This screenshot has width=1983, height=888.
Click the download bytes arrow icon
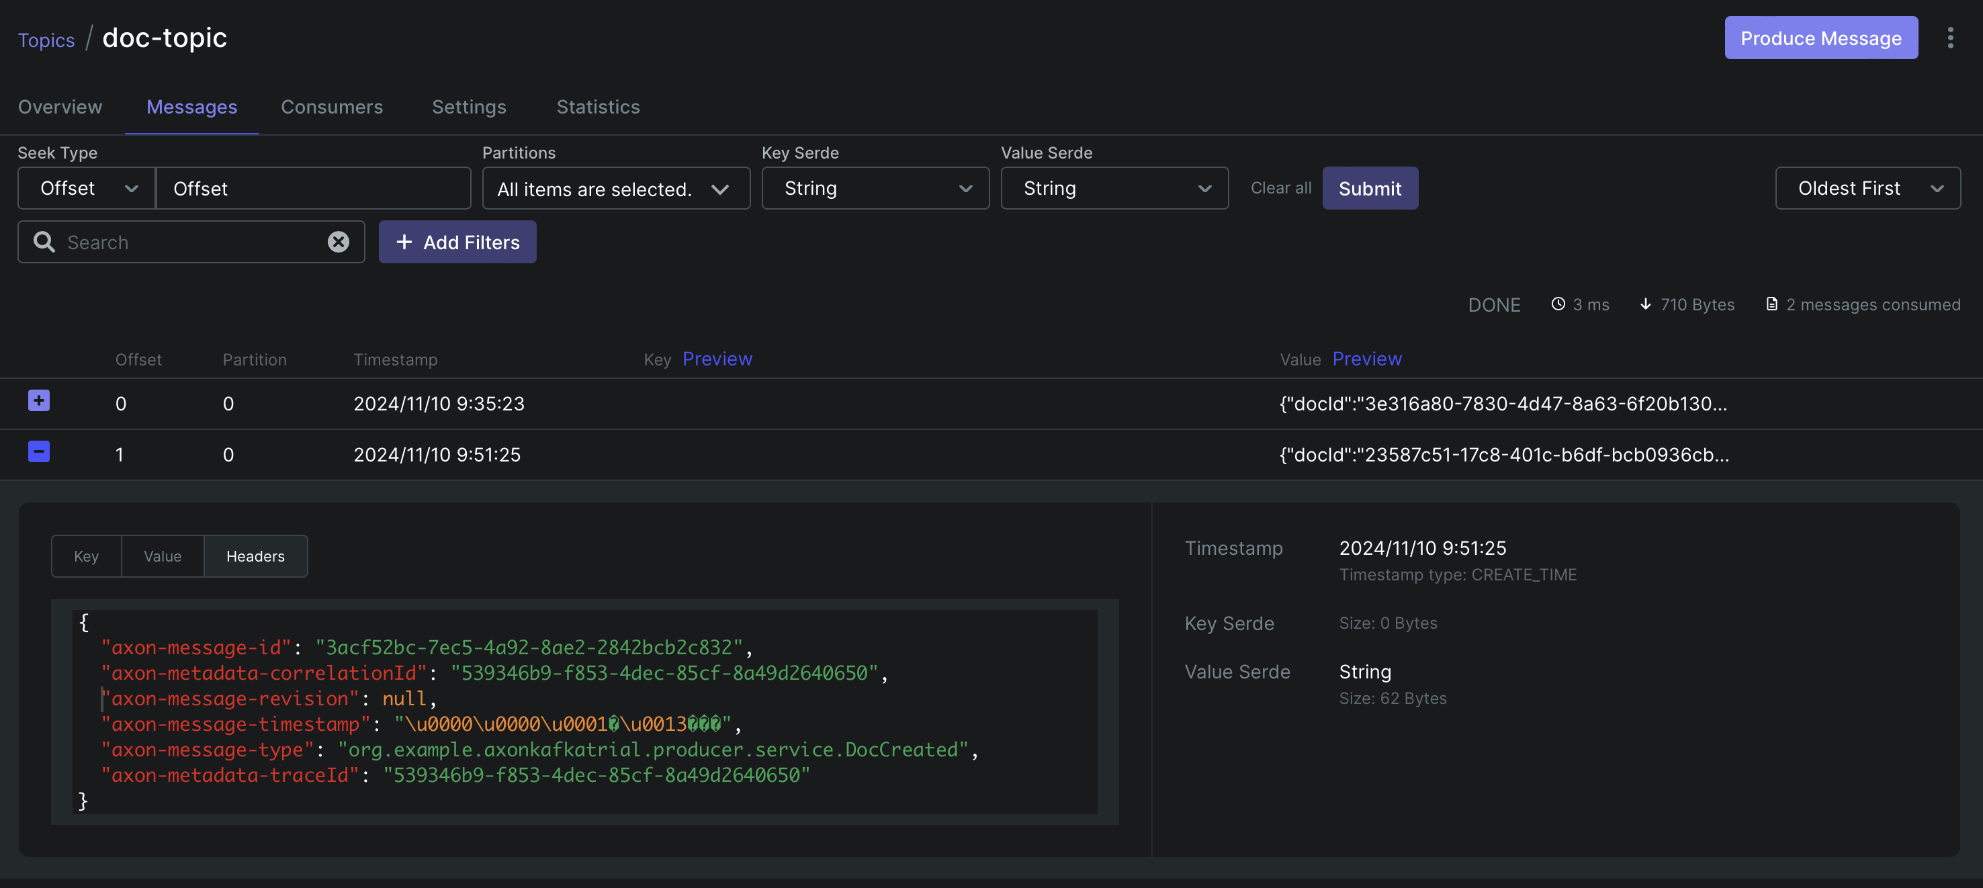tap(1645, 305)
